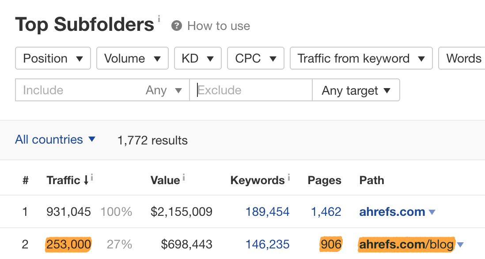Click the Exclude input field
Viewport: 485px width, 259px height.
(x=251, y=90)
